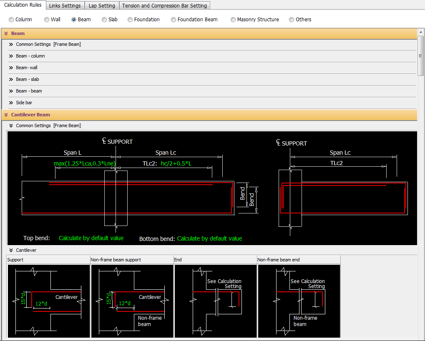Open the Lap Setting tab
Screen dimensions: 425x341
102,6
